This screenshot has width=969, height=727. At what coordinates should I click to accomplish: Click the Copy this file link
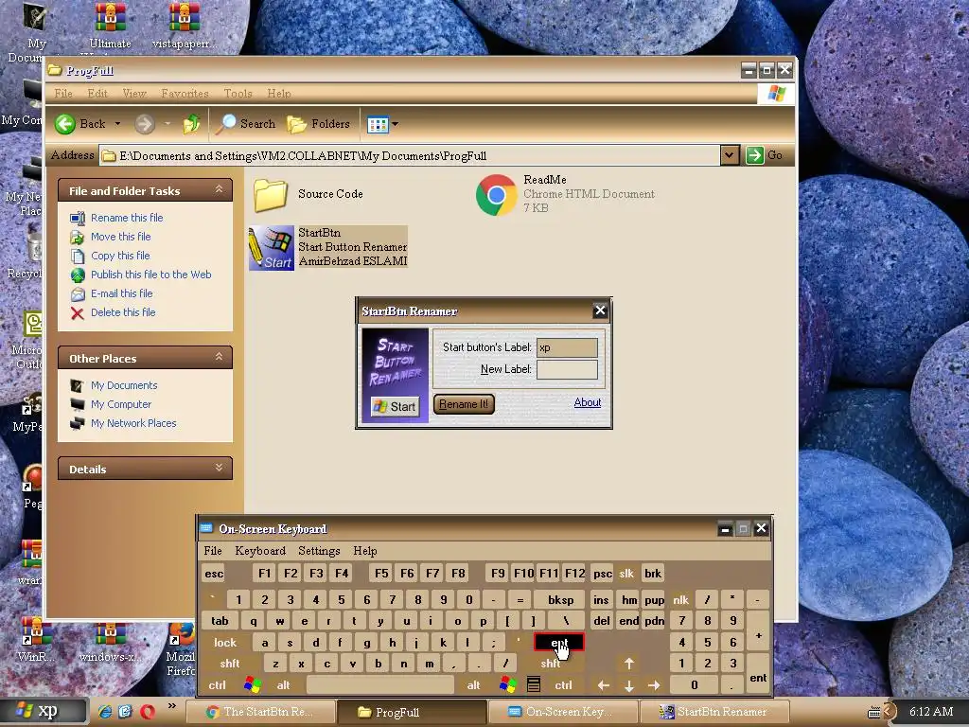pyautogui.click(x=120, y=256)
